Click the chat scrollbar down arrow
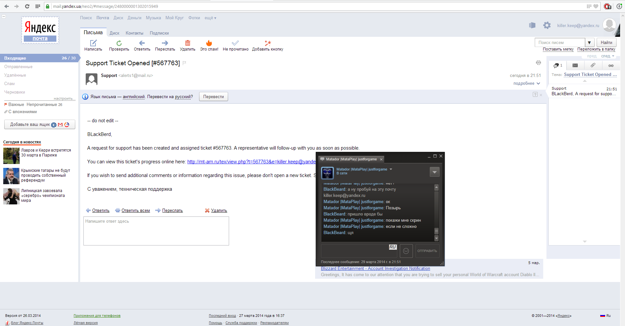This screenshot has height=326, width=625. [x=437, y=239]
